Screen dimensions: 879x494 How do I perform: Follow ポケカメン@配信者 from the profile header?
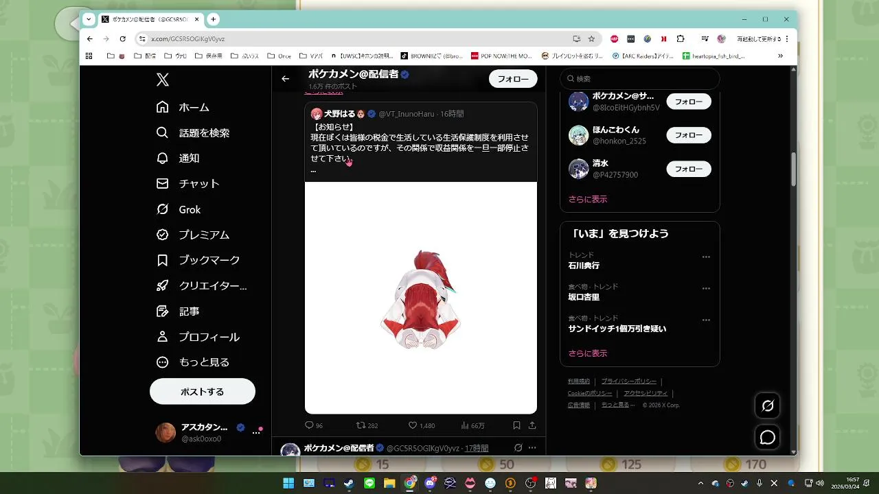click(513, 79)
